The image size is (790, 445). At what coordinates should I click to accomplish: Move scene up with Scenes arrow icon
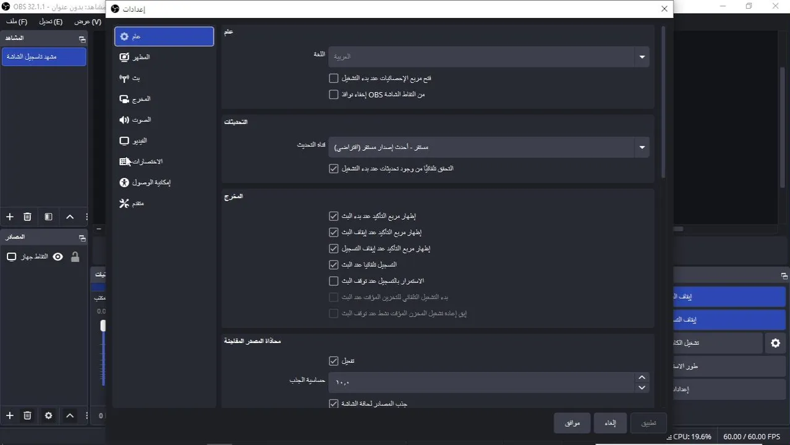(70, 217)
